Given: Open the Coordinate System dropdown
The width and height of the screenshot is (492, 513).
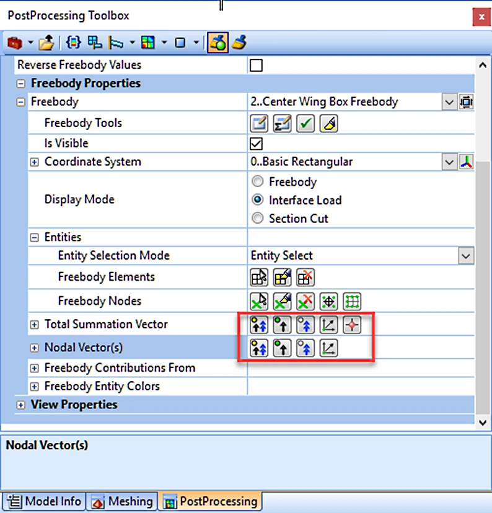Looking at the screenshot, I should click(x=449, y=162).
